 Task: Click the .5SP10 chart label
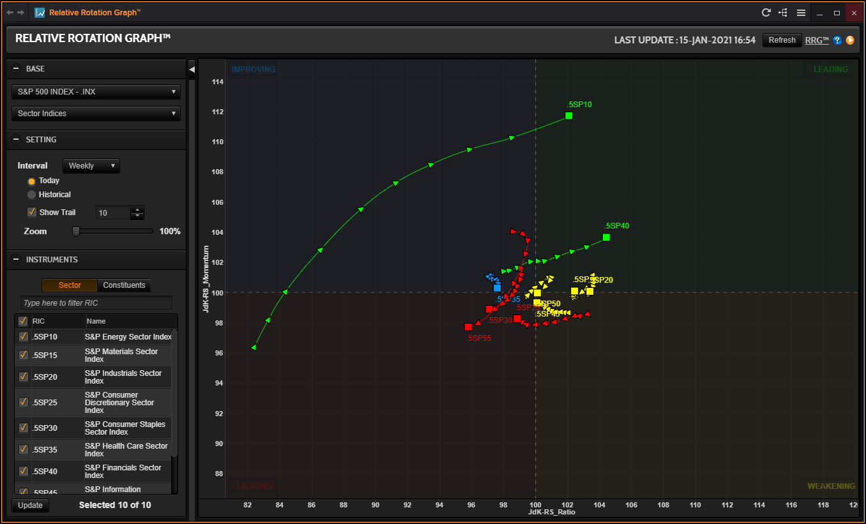(579, 105)
